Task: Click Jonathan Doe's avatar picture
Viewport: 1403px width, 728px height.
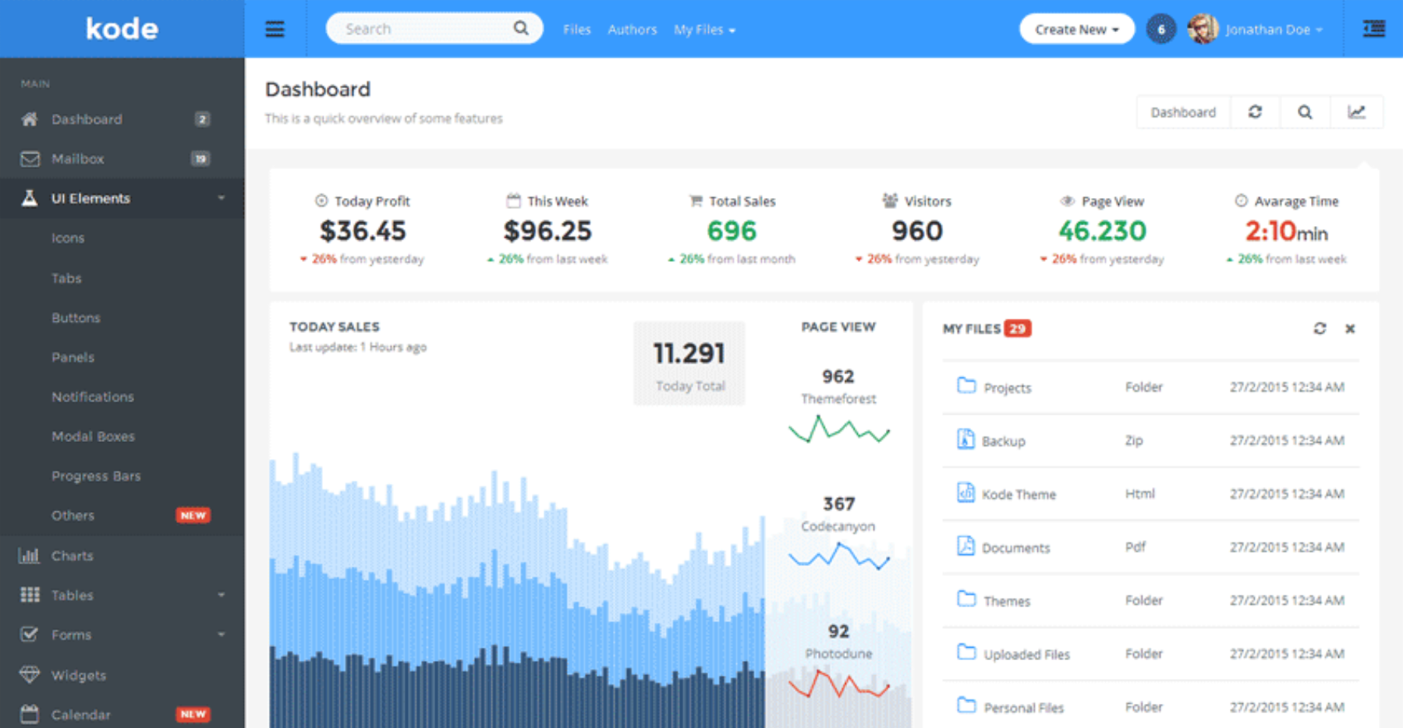Action: (1202, 30)
